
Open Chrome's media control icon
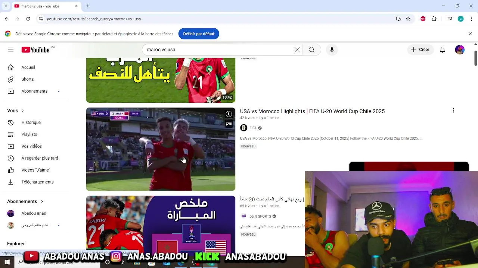click(x=450, y=19)
